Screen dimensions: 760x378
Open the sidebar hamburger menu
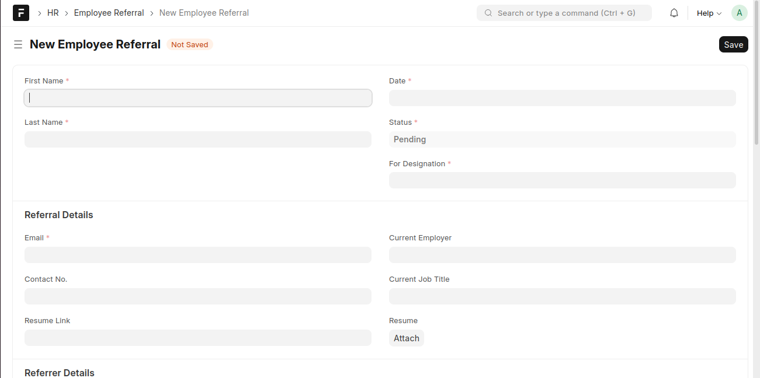coord(18,44)
